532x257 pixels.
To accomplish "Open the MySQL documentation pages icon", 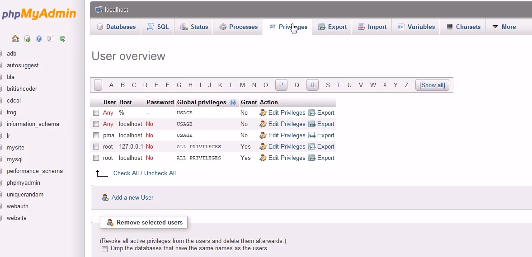I will point(51,39).
